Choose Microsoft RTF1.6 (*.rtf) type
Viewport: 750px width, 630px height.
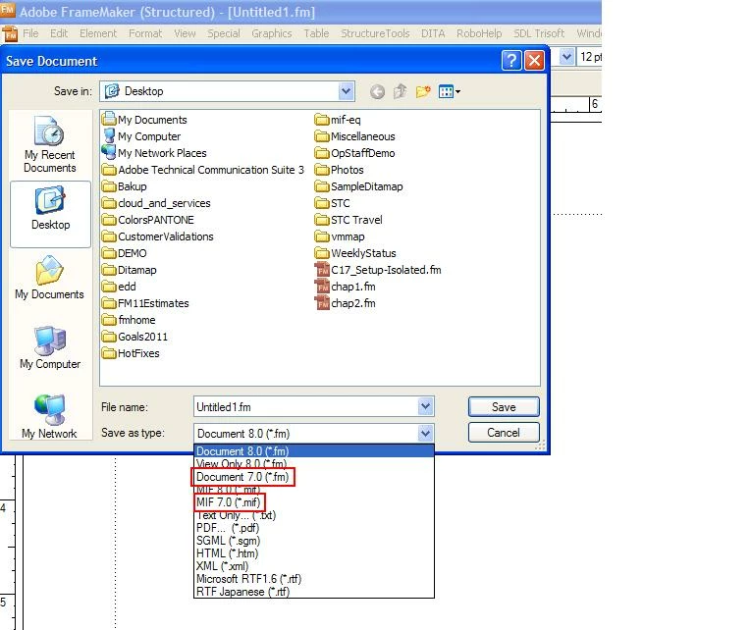pyautogui.click(x=314, y=579)
